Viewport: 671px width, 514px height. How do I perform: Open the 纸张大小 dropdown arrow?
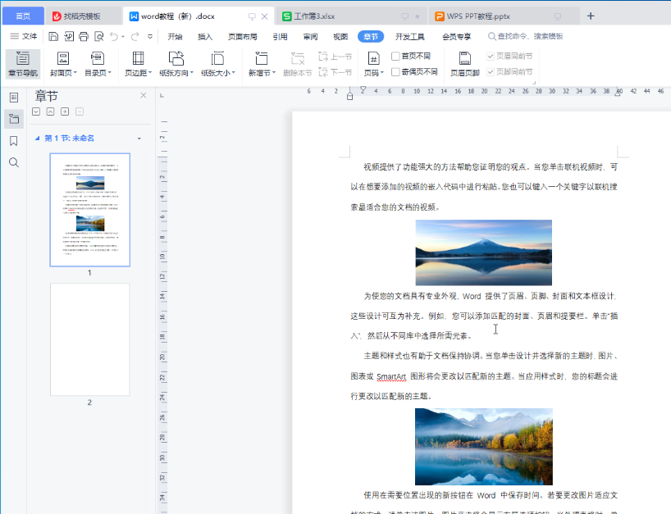click(234, 73)
